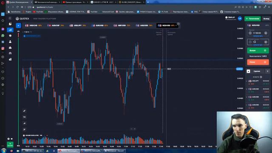Open the chart type selector

tap(25, 123)
